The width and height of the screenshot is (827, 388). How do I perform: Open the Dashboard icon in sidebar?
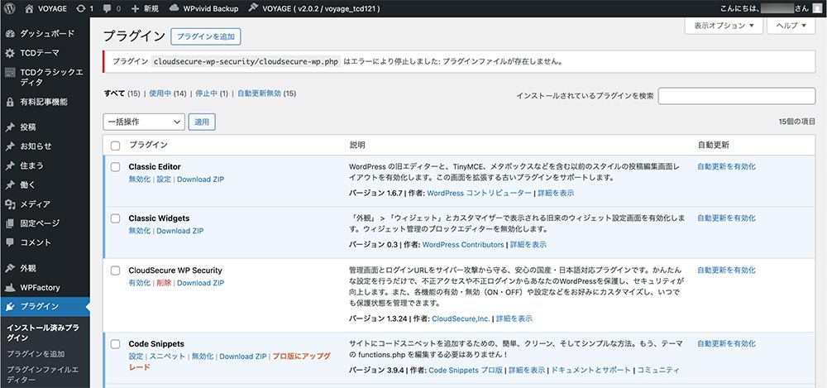(x=10, y=34)
